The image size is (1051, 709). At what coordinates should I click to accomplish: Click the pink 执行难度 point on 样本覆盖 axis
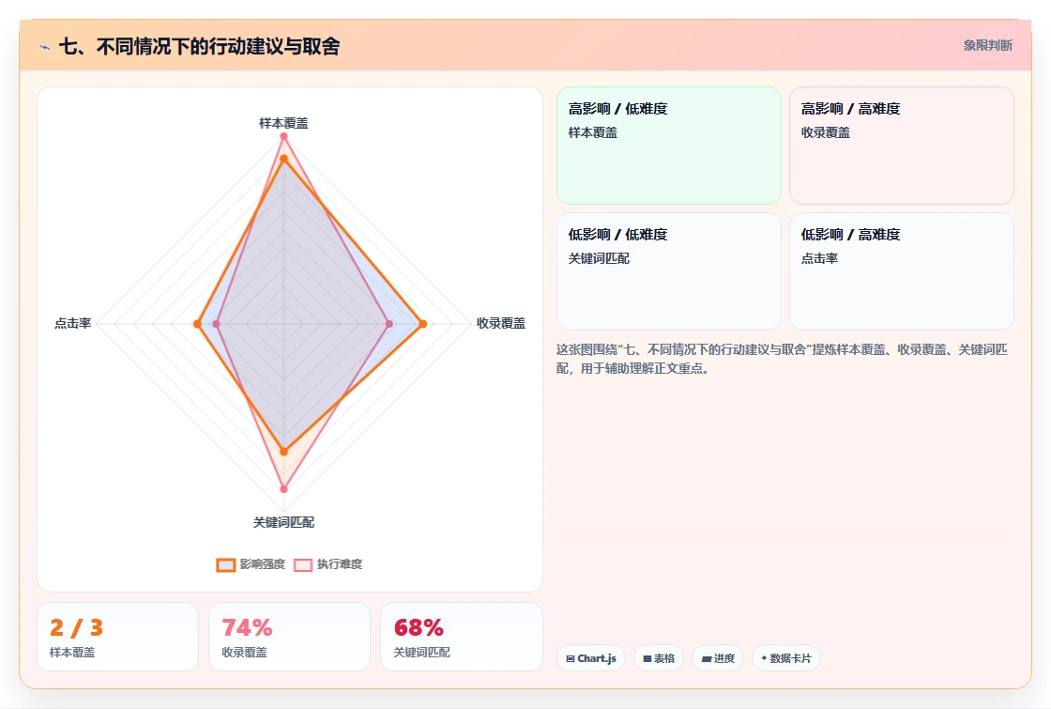pyautogui.click(x=283, y=136)
